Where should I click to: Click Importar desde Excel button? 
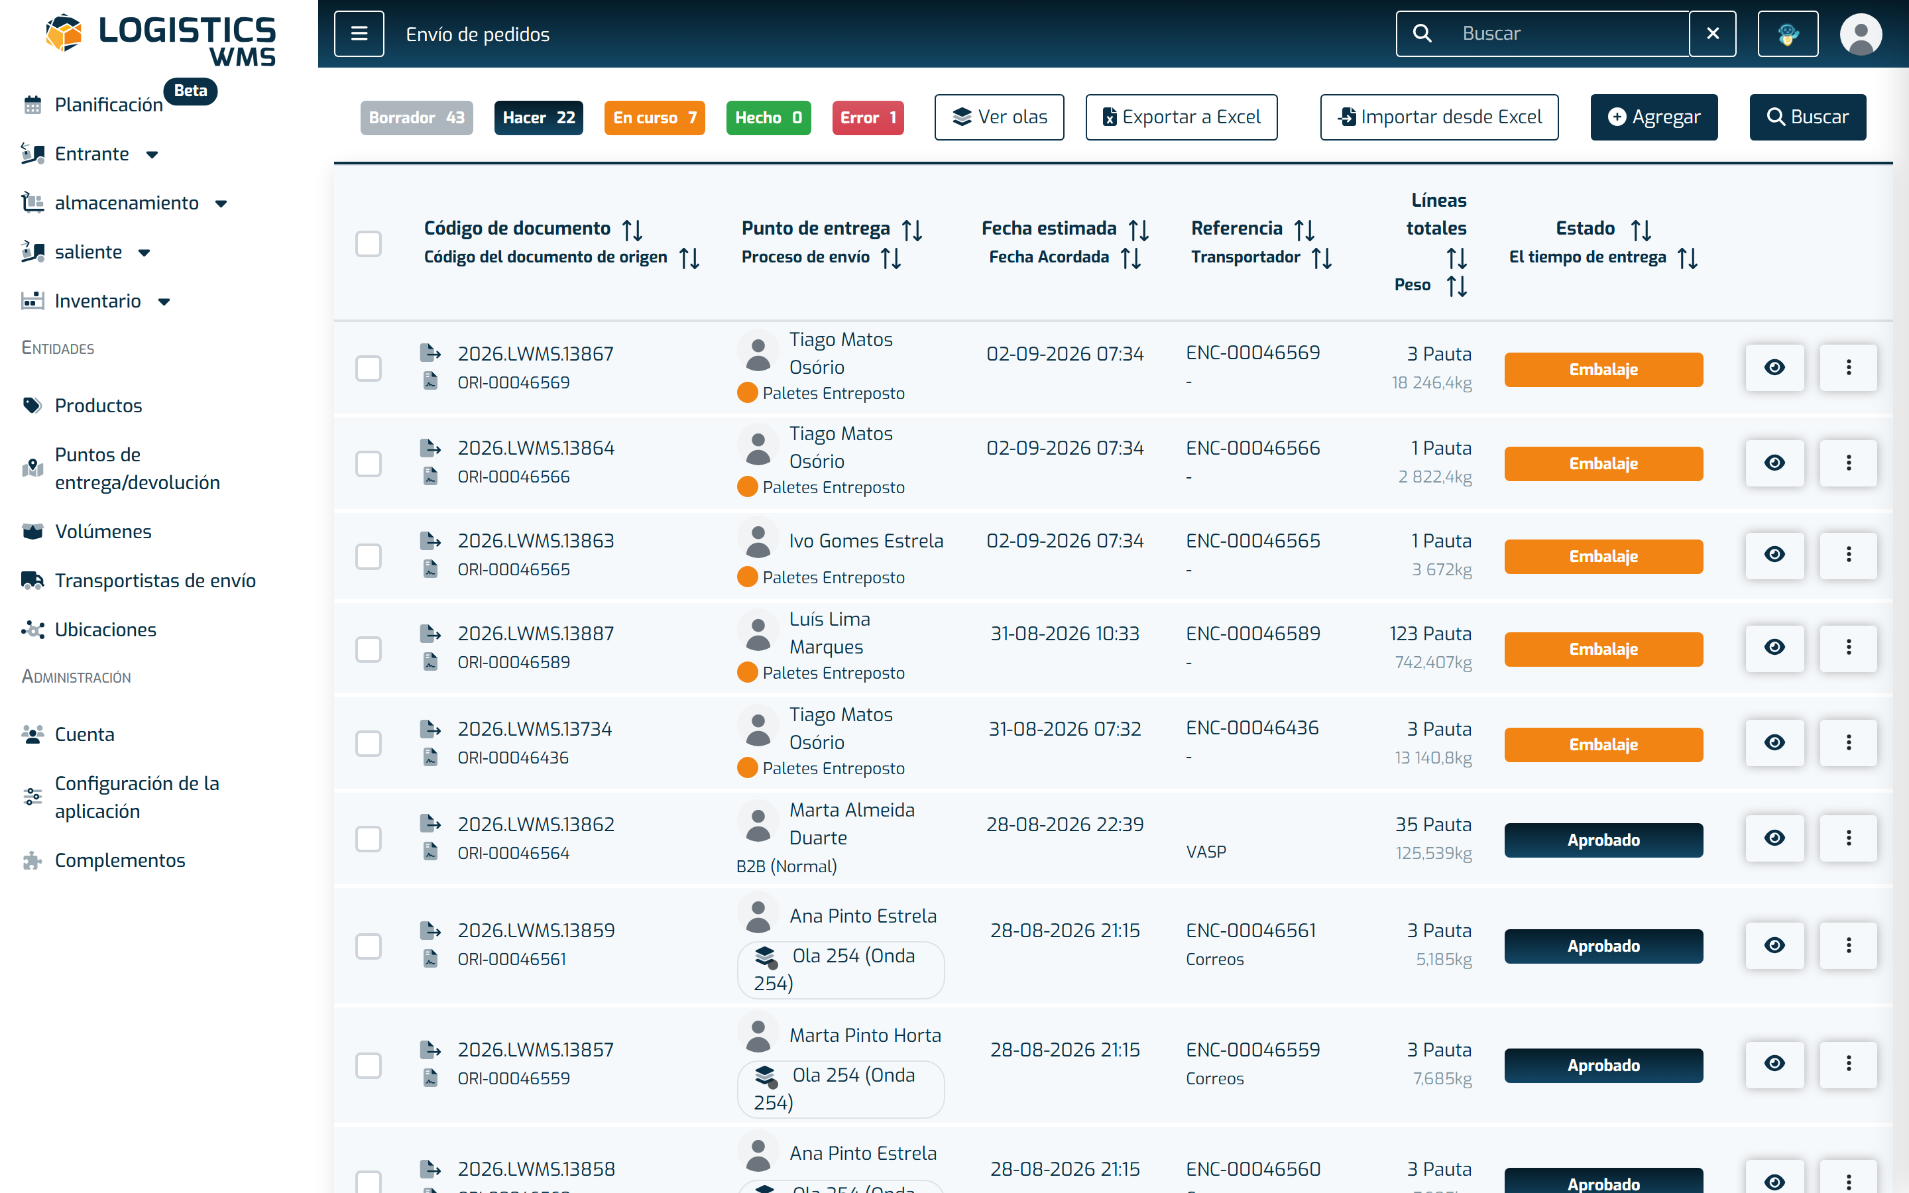click(x=1439, y=117)
